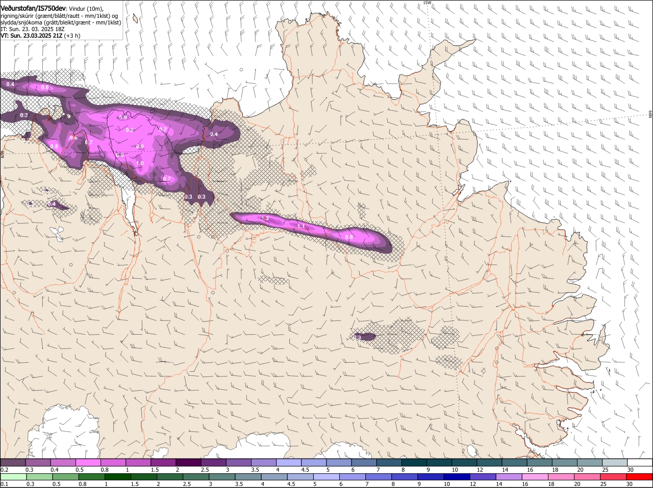Pick the first swatch above '0.2' in upper legend
This screenshot has height=488, width=653.
click(x=13, y=462)
